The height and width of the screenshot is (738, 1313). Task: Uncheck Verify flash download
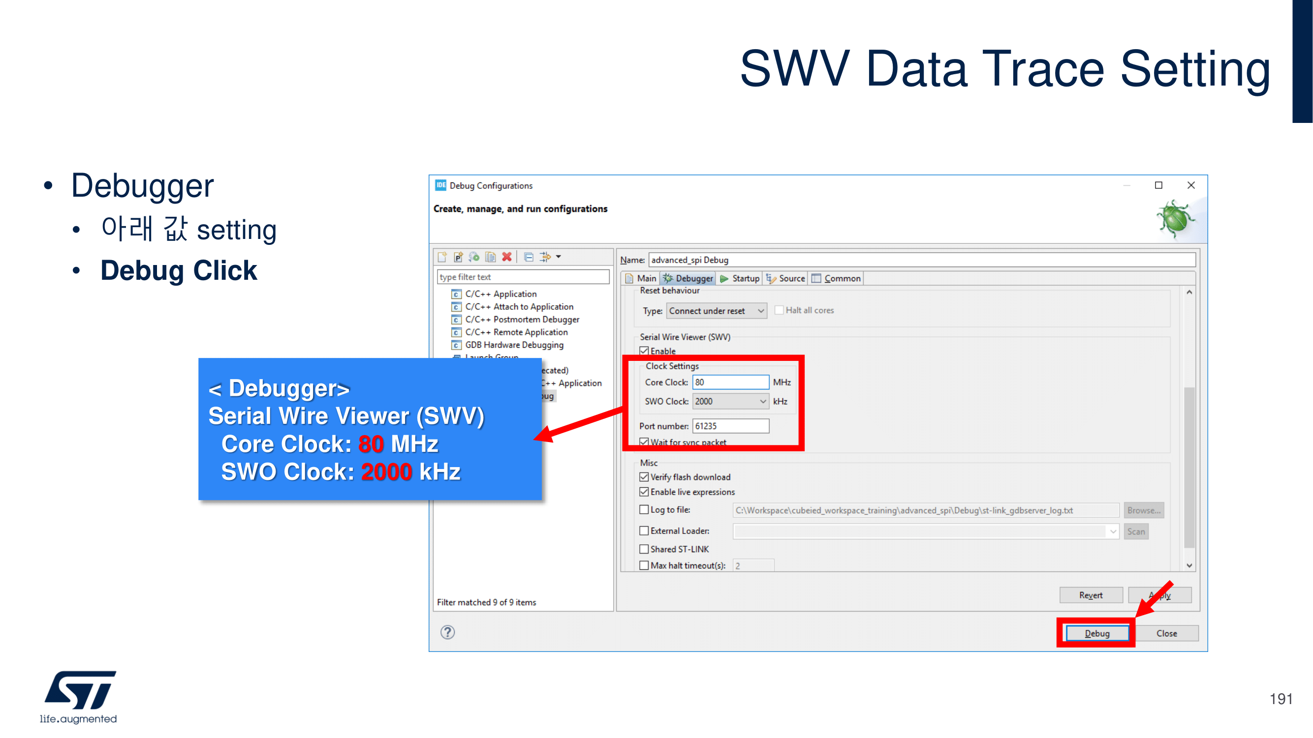click(644, 477)
